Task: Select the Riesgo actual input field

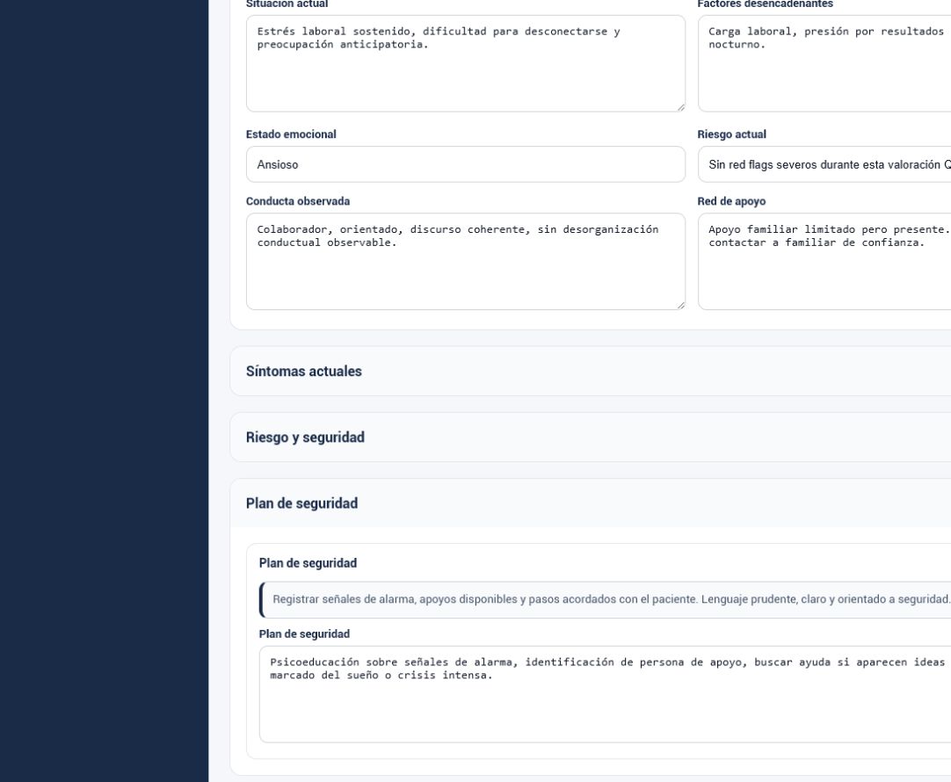Action: pyautogui.click(x=824, y=164)
